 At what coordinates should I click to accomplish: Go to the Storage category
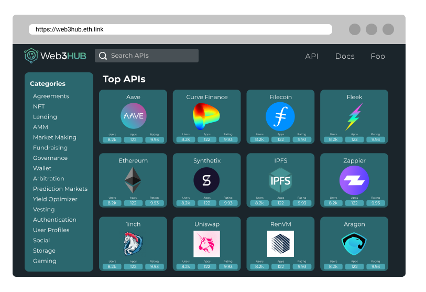[44, 251]
